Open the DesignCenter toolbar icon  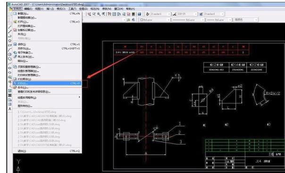pos(114,14)
